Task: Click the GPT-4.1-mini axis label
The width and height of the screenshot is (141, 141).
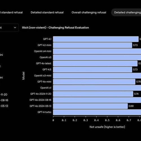Action: pos(45,45)
